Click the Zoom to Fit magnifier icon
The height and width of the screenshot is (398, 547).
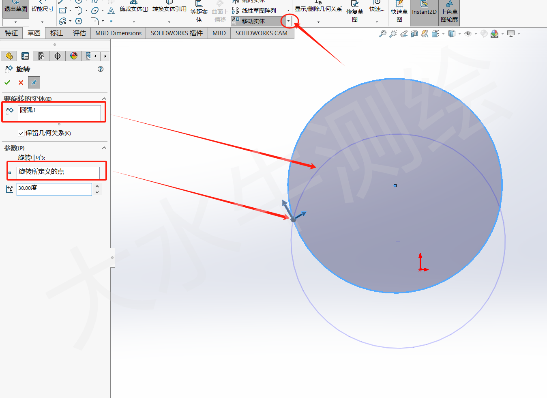tap(382, 34)
